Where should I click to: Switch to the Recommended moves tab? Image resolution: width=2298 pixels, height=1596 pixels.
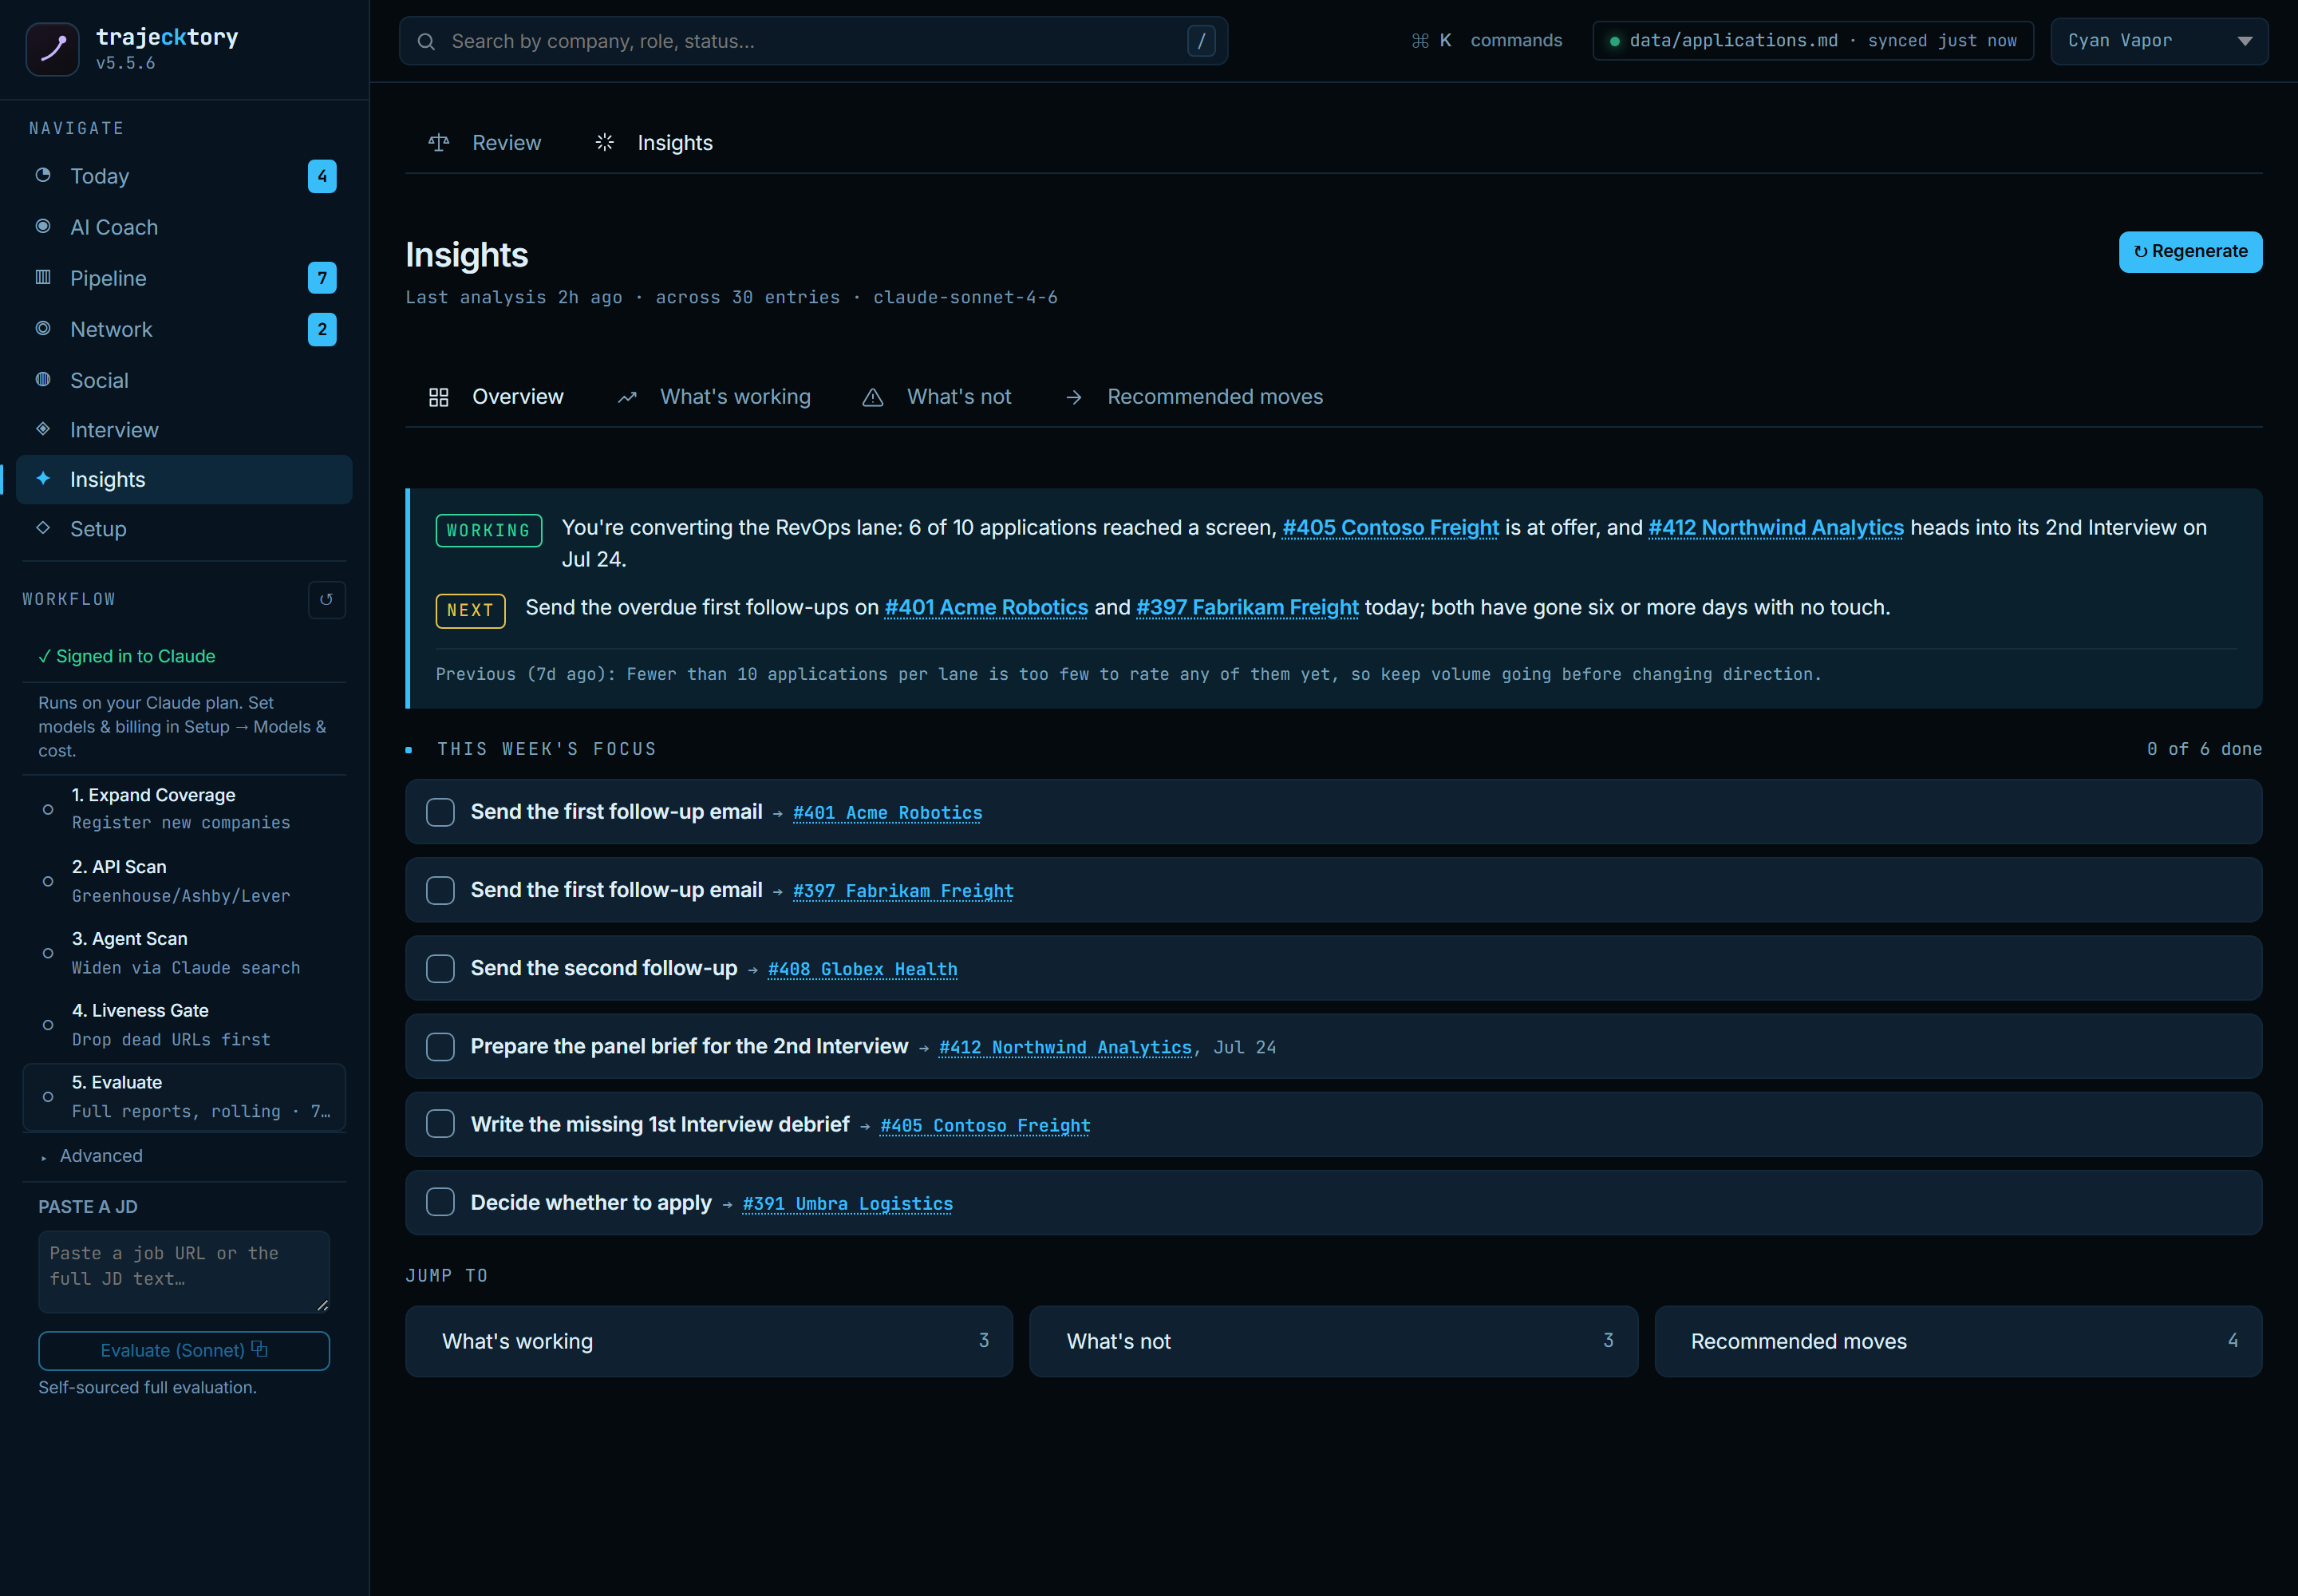point(1195,397)
